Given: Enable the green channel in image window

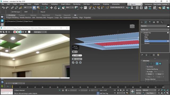Looking at the screenshot, I should click(18, 32).
